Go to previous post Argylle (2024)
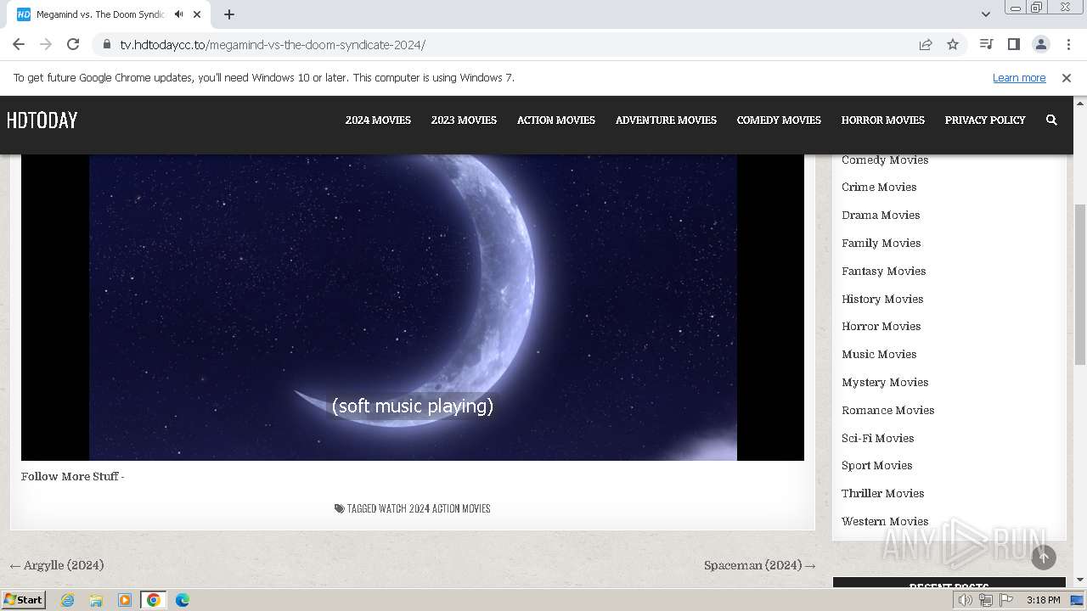 click(x=57, y=565)
